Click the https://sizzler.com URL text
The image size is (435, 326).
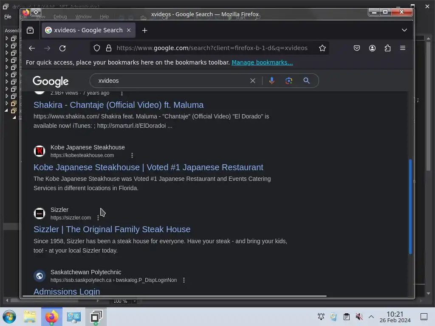coord(71,218)
